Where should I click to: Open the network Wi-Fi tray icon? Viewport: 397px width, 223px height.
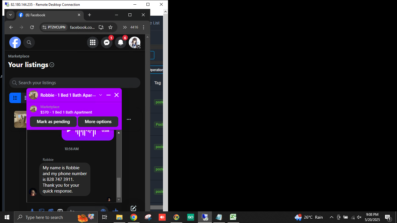click(353, 217)
